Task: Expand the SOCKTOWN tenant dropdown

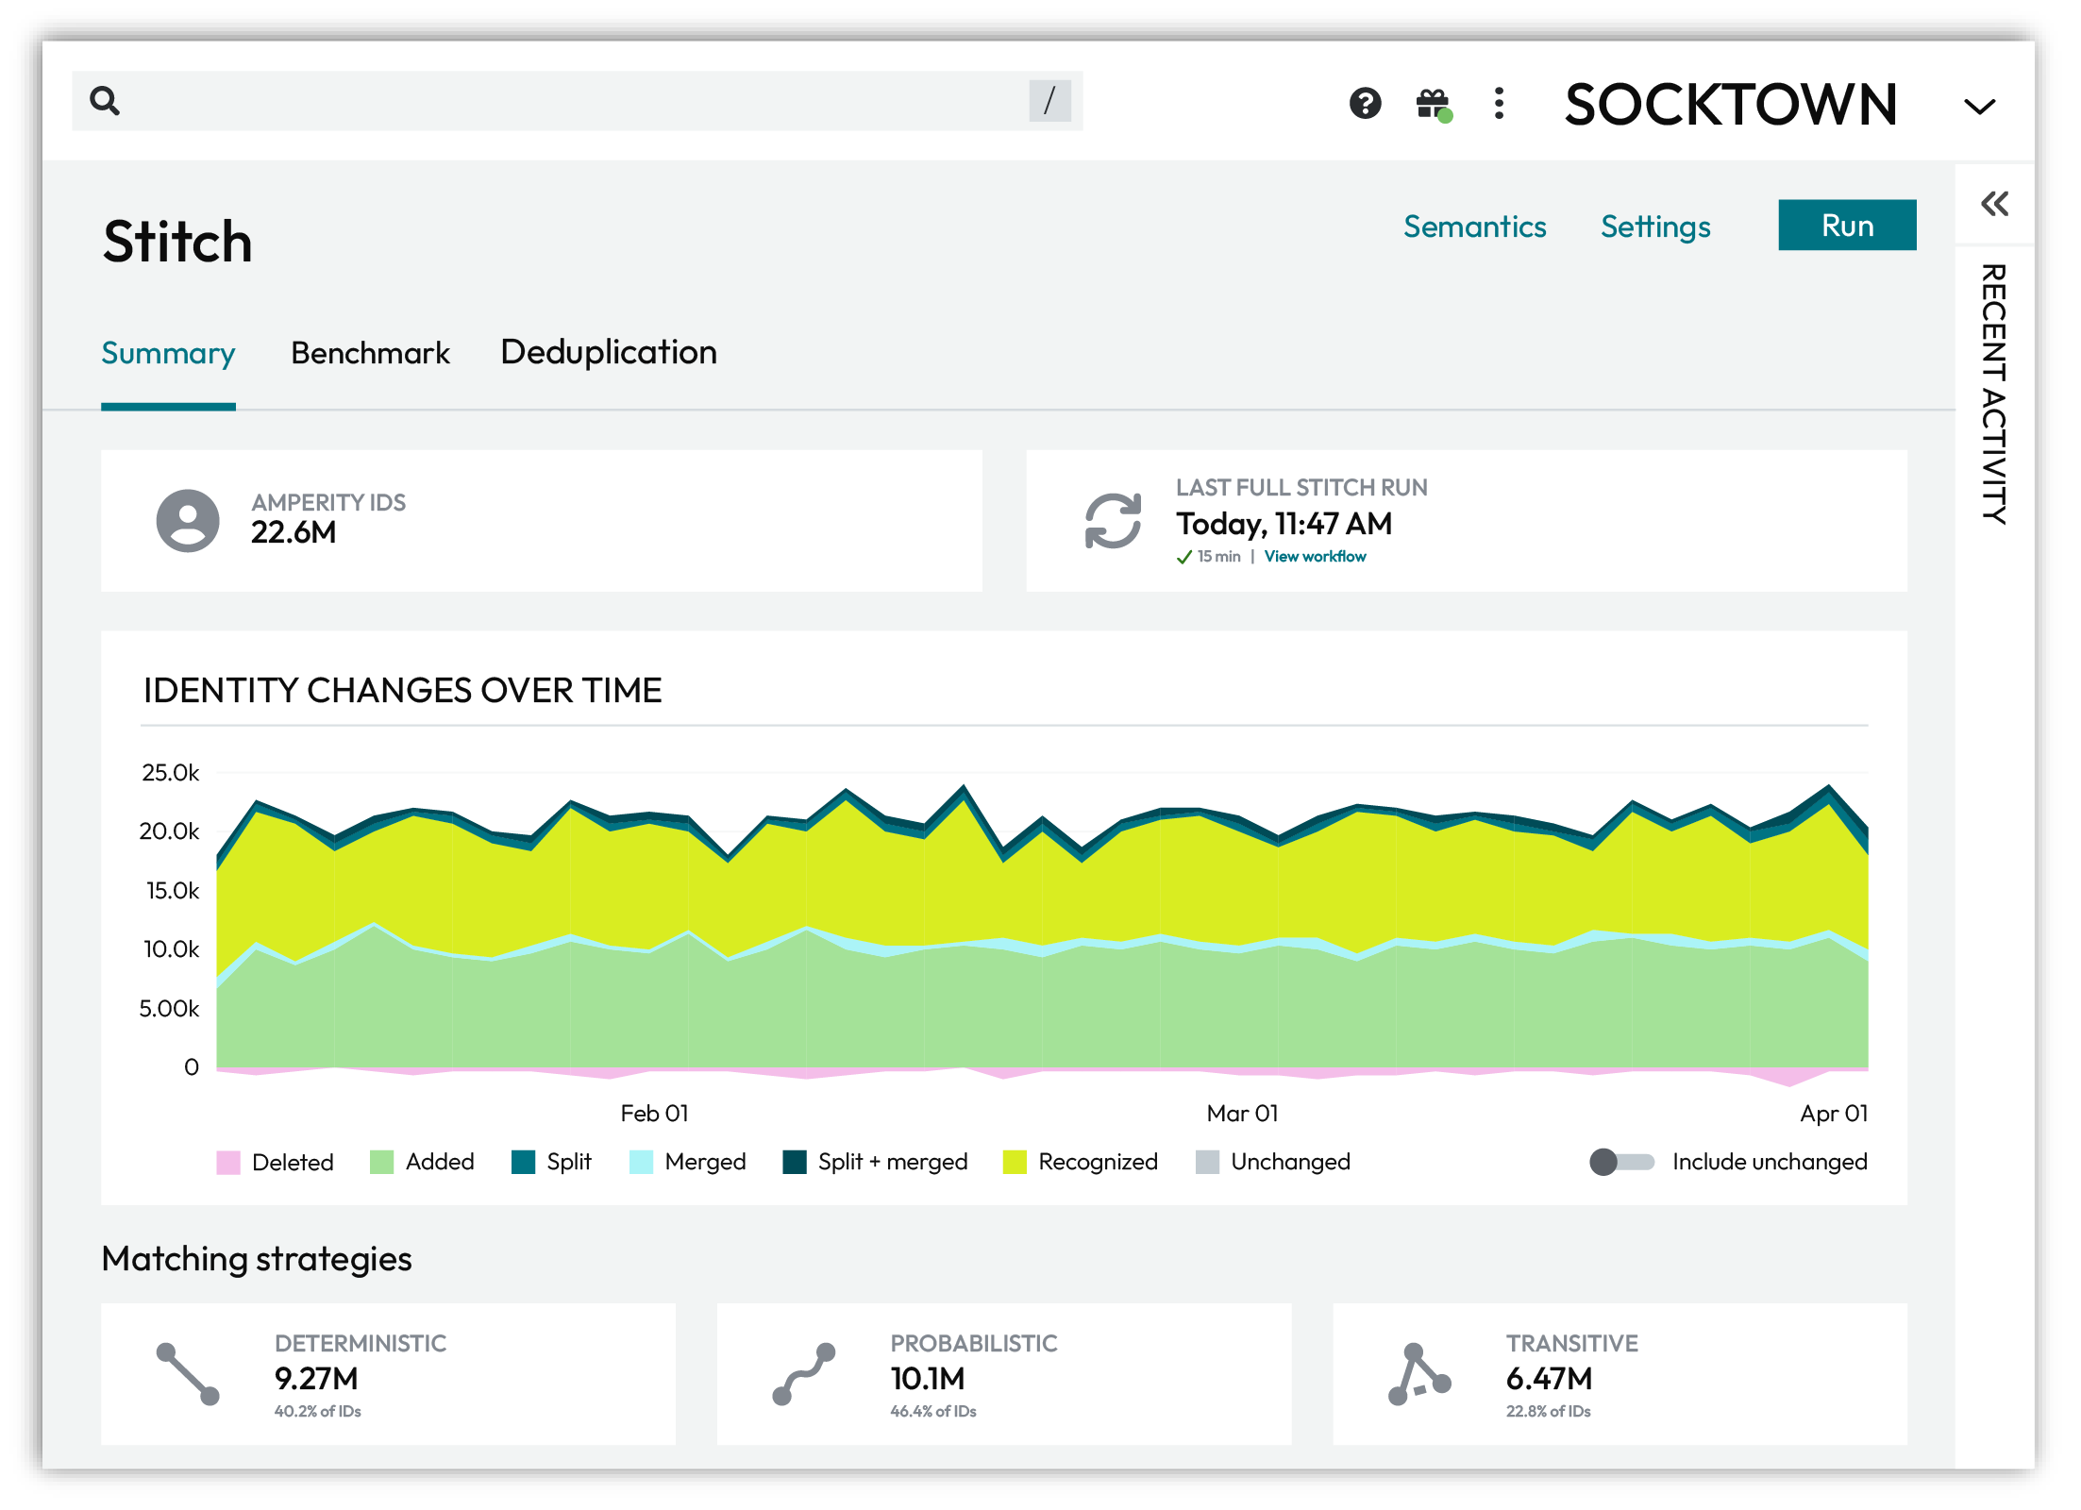Action: [x=1979, y=106]
